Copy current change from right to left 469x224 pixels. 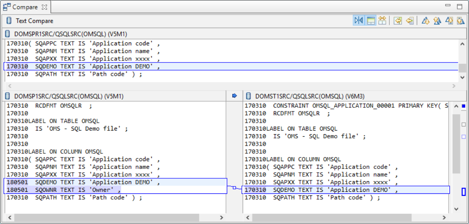[409, 21]
